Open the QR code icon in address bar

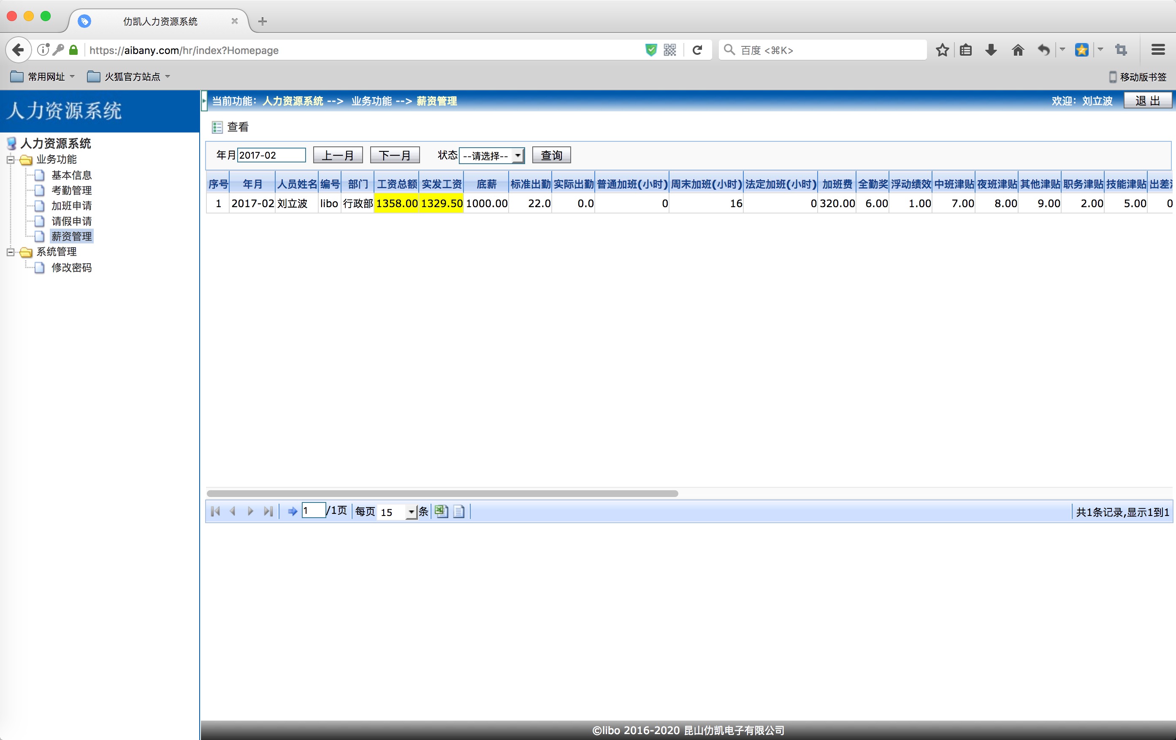click(669, 50)
